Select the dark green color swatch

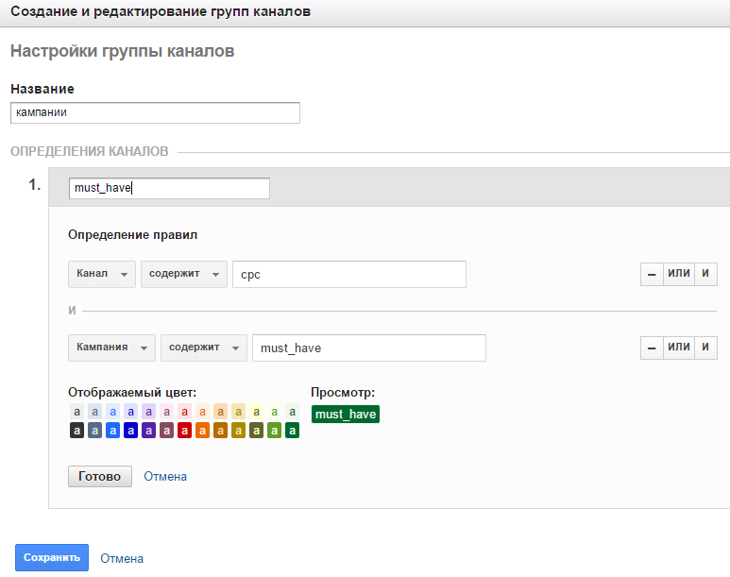coord(293,431)
